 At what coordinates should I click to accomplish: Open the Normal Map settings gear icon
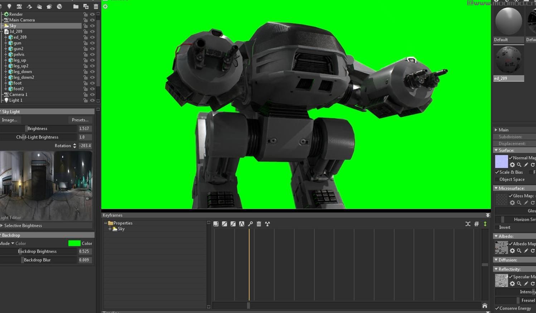coord(512,165)
